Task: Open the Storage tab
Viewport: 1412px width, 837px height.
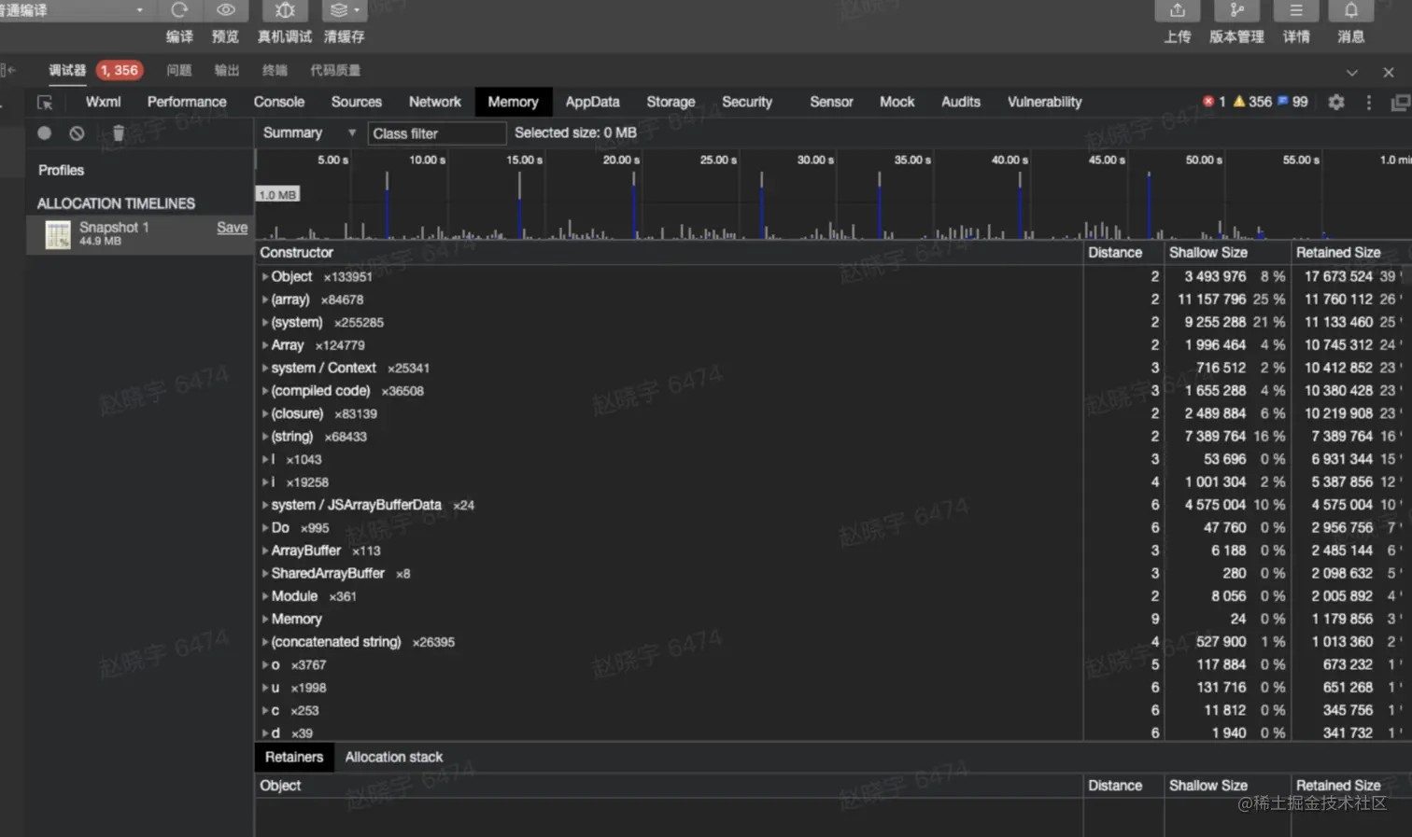Action: coord(671,102)
